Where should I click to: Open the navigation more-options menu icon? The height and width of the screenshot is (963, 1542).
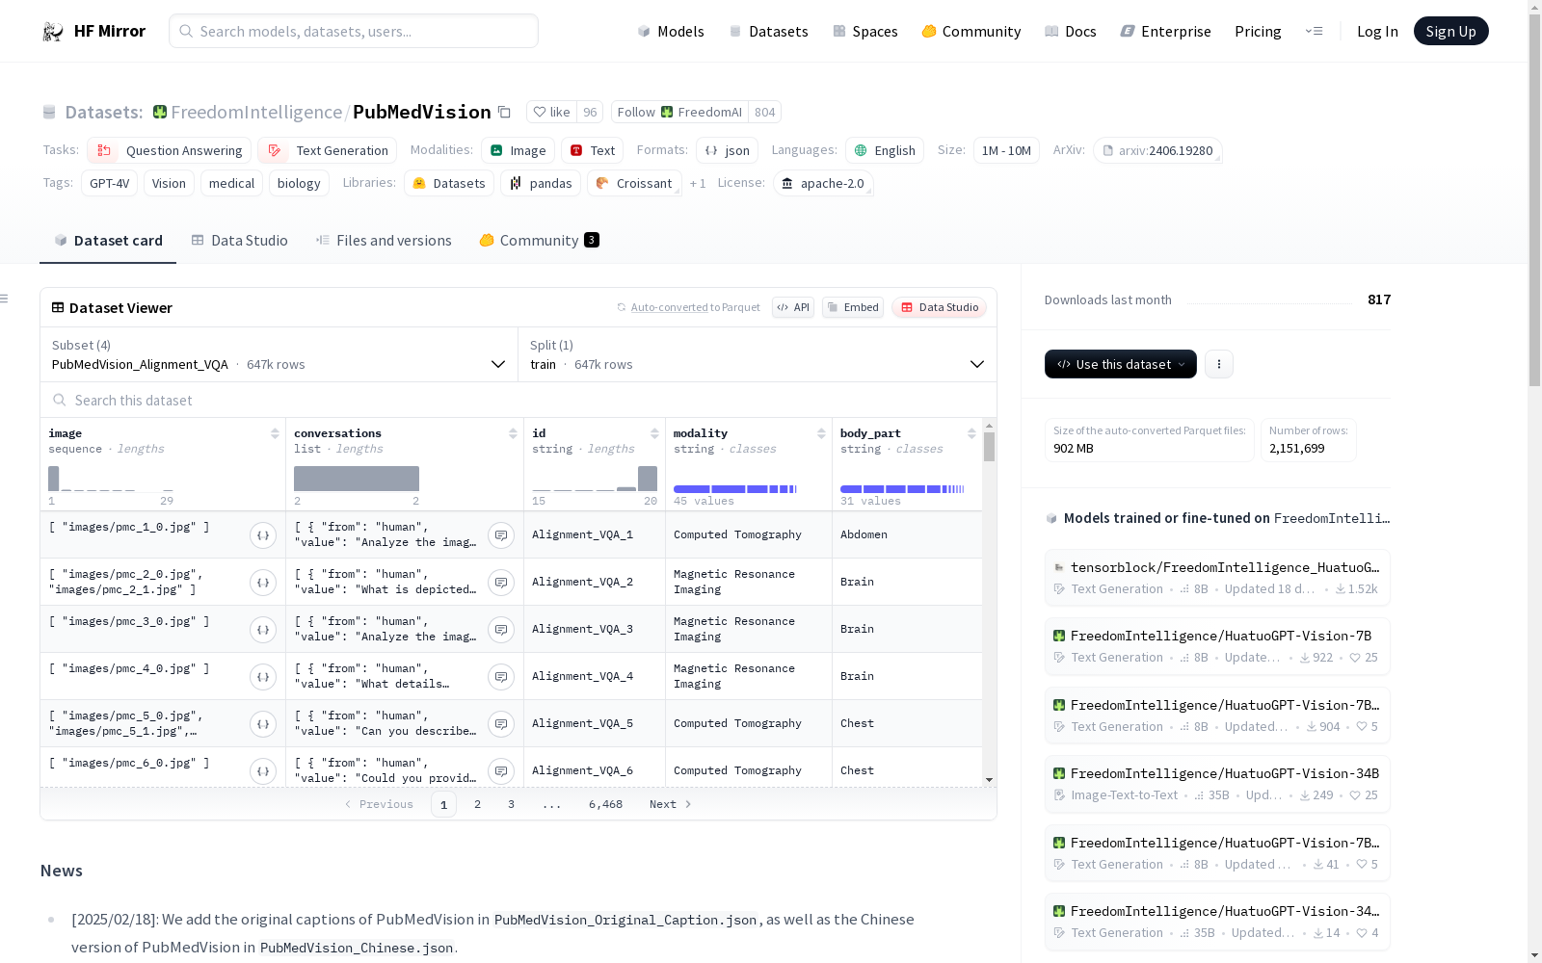[x=1314, y=31]
